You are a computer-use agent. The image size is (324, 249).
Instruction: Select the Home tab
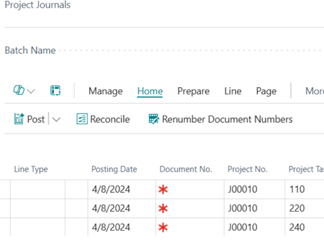(150, 91)
